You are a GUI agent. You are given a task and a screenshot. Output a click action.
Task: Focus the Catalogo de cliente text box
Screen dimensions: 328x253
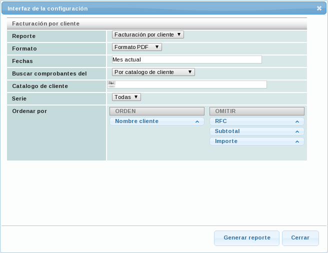point(191,84)
